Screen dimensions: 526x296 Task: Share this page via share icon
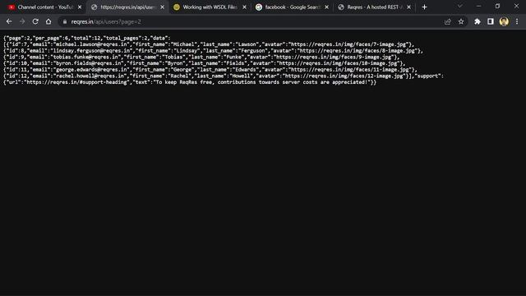pos(447,21)
